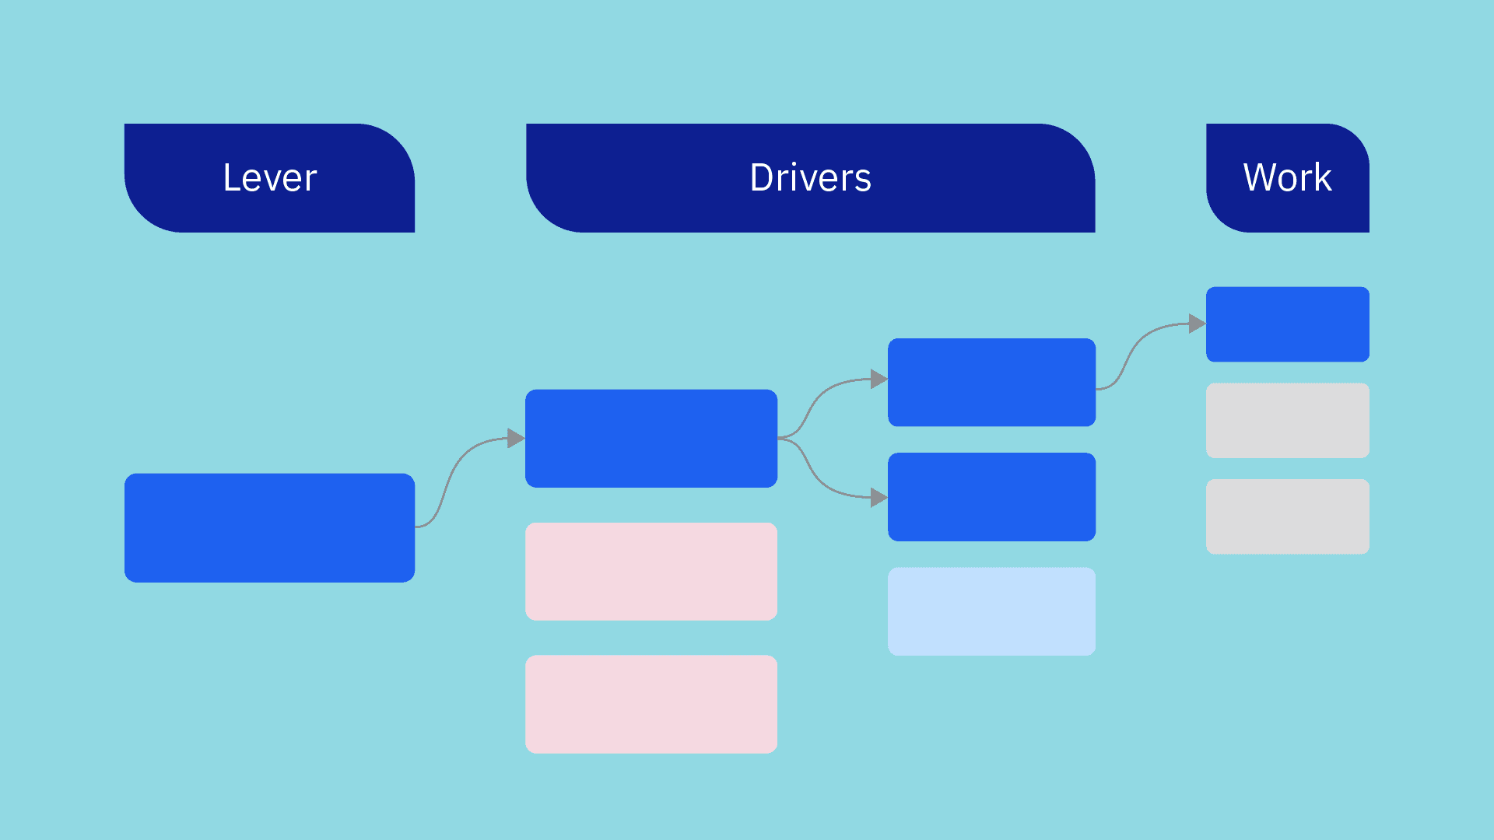Toggle visibility of the Lever column header

(268, 177)
